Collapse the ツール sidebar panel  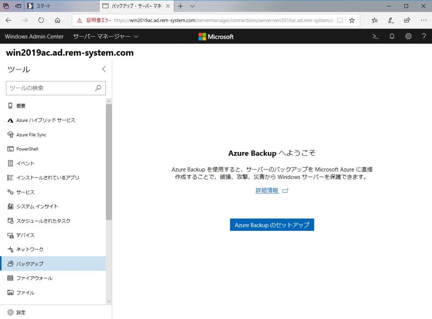click(104, 69)
